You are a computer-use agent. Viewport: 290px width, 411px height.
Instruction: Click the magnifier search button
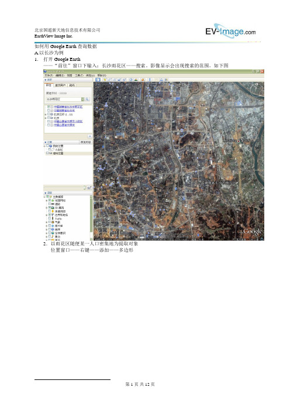click(x=87, y=100)
